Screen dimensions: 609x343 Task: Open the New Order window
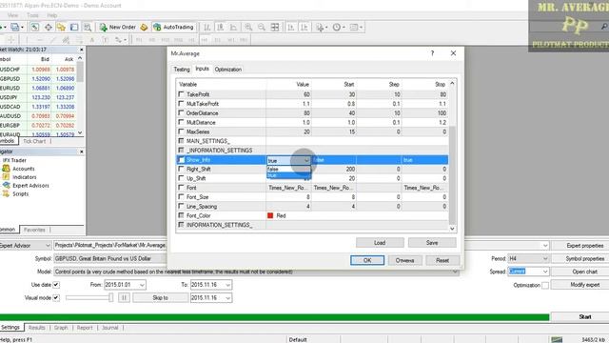click(x=117, y=28)
